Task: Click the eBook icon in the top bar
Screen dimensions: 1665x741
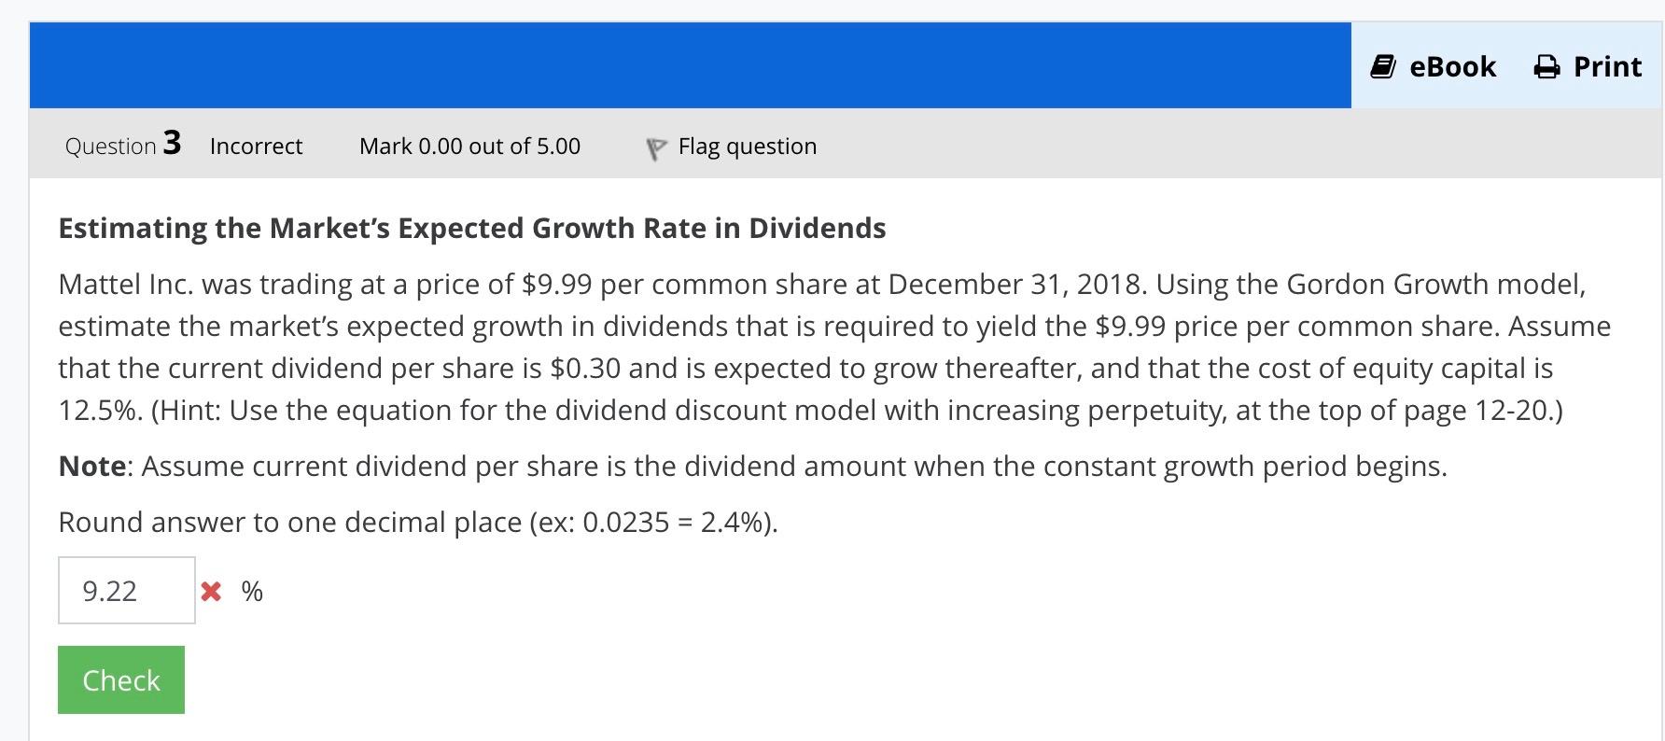Action: click(x=1385, y=65)
